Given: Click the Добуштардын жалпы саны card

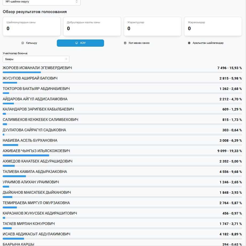Looking at the screenshot, I should 92,26.
